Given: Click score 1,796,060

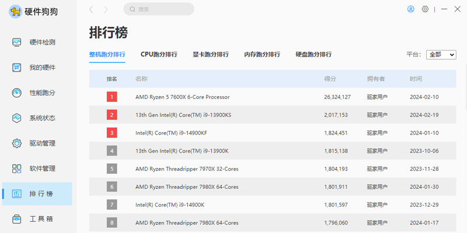Looking at the screenshot, I should coord(336,223).
